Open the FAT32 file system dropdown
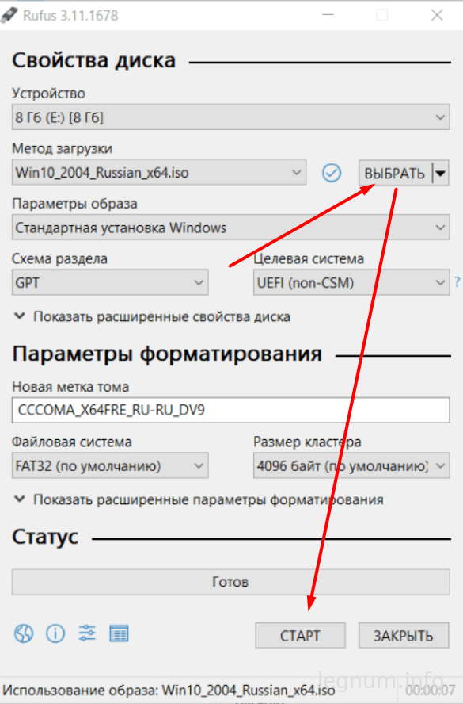 (110, 465)
